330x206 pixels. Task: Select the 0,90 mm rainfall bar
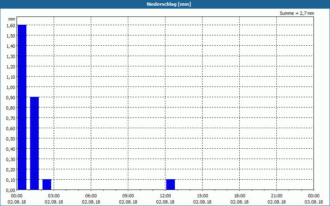point(34,143)
